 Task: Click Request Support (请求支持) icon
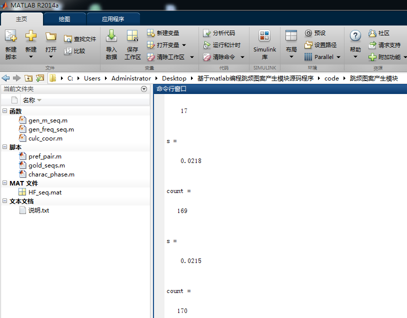point(372,45)
